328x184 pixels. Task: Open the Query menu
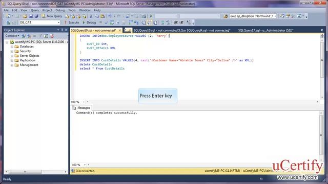(x=35, y=10)
